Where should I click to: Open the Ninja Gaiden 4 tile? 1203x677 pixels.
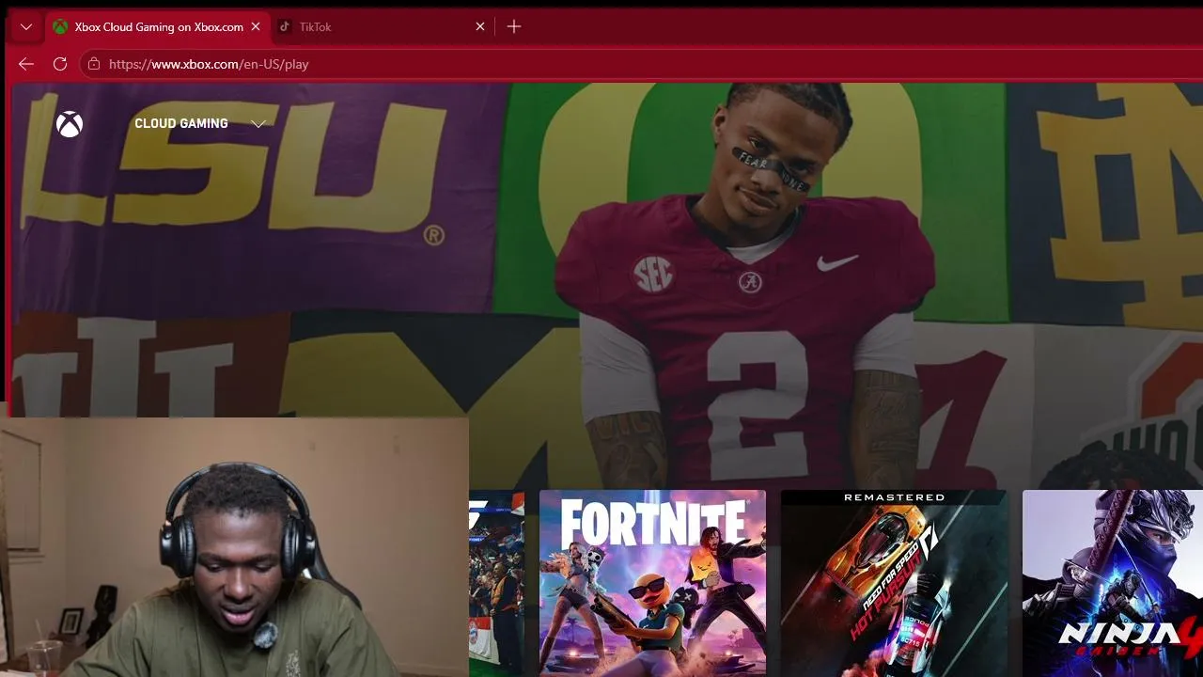[x=1113, y=583]
